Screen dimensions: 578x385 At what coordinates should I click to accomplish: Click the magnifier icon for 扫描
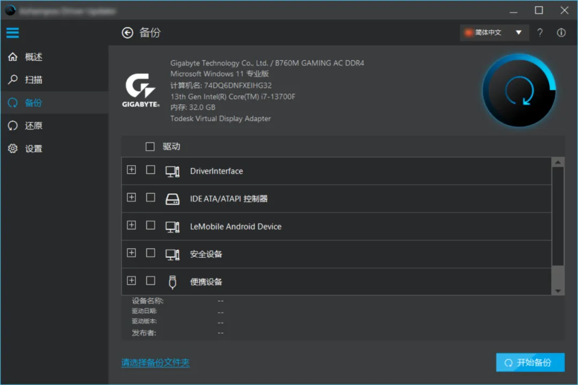[x=13, y=80]
